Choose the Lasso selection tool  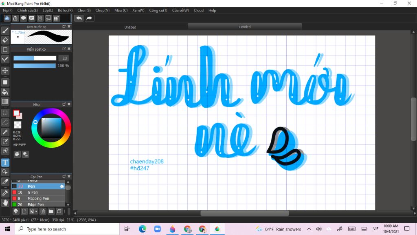coord(5,122)
